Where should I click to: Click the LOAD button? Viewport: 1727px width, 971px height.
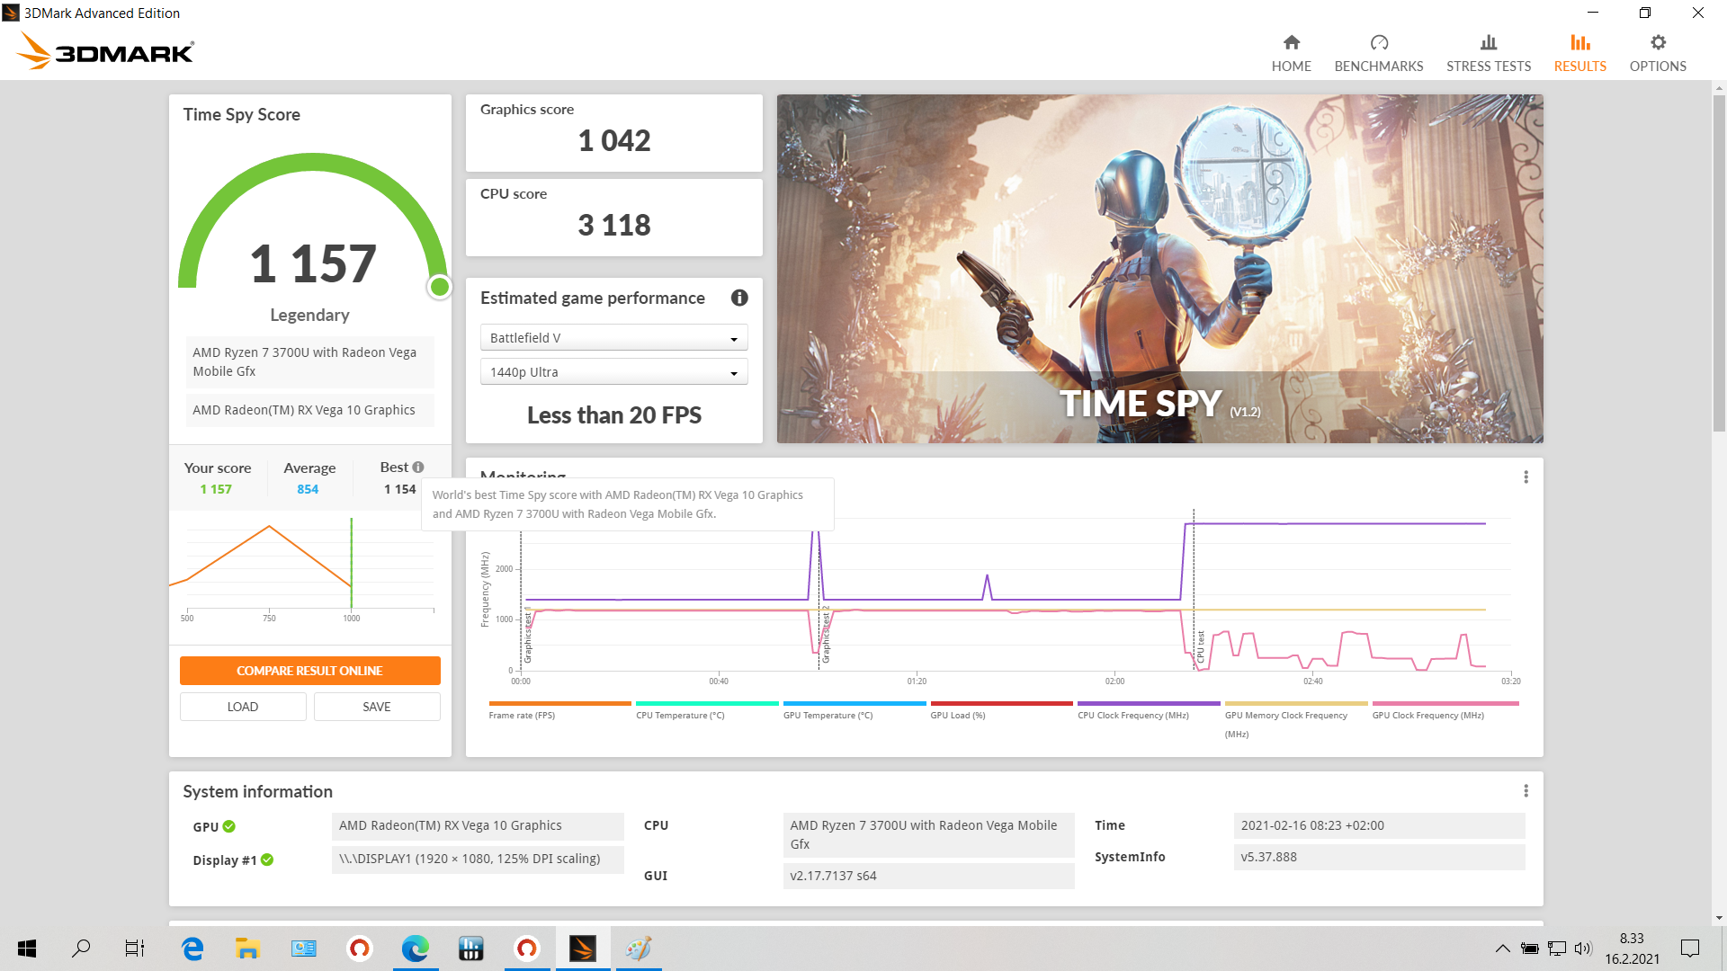pyautogui.click(x=243, y=707)
